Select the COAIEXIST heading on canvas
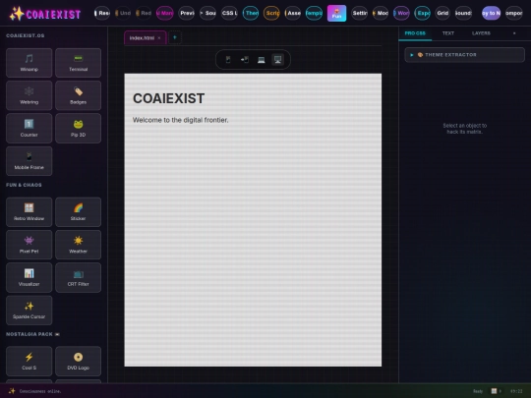531x398 pixels. coord(169,98)
